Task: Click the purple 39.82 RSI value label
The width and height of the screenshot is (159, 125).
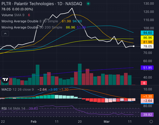Action: click(148, 115)
